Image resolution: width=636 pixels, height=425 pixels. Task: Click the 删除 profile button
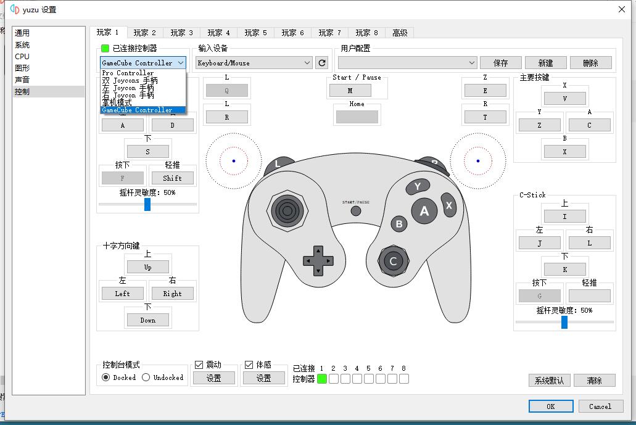590,63
